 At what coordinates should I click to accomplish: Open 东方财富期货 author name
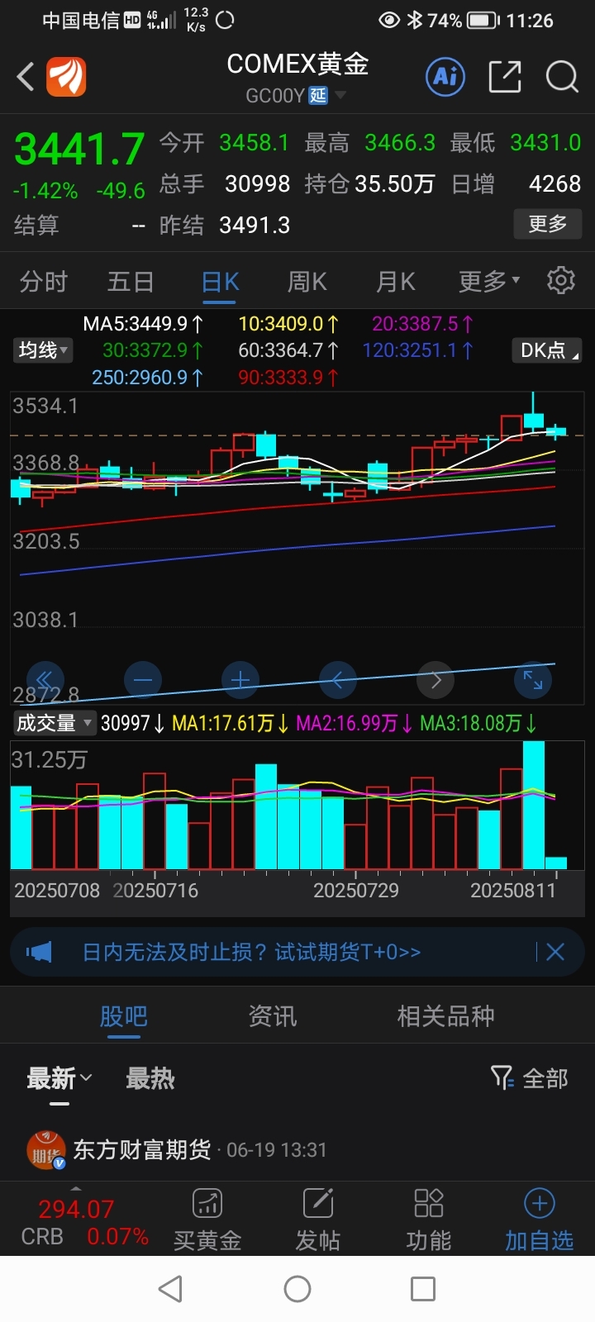pos(141,1150)
